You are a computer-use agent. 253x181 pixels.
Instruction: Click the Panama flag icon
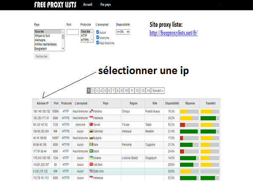(91, 111)
